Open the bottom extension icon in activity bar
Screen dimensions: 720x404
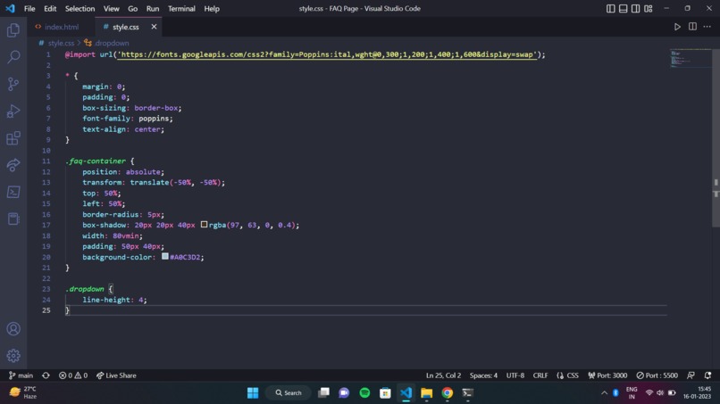click(13, 218)
